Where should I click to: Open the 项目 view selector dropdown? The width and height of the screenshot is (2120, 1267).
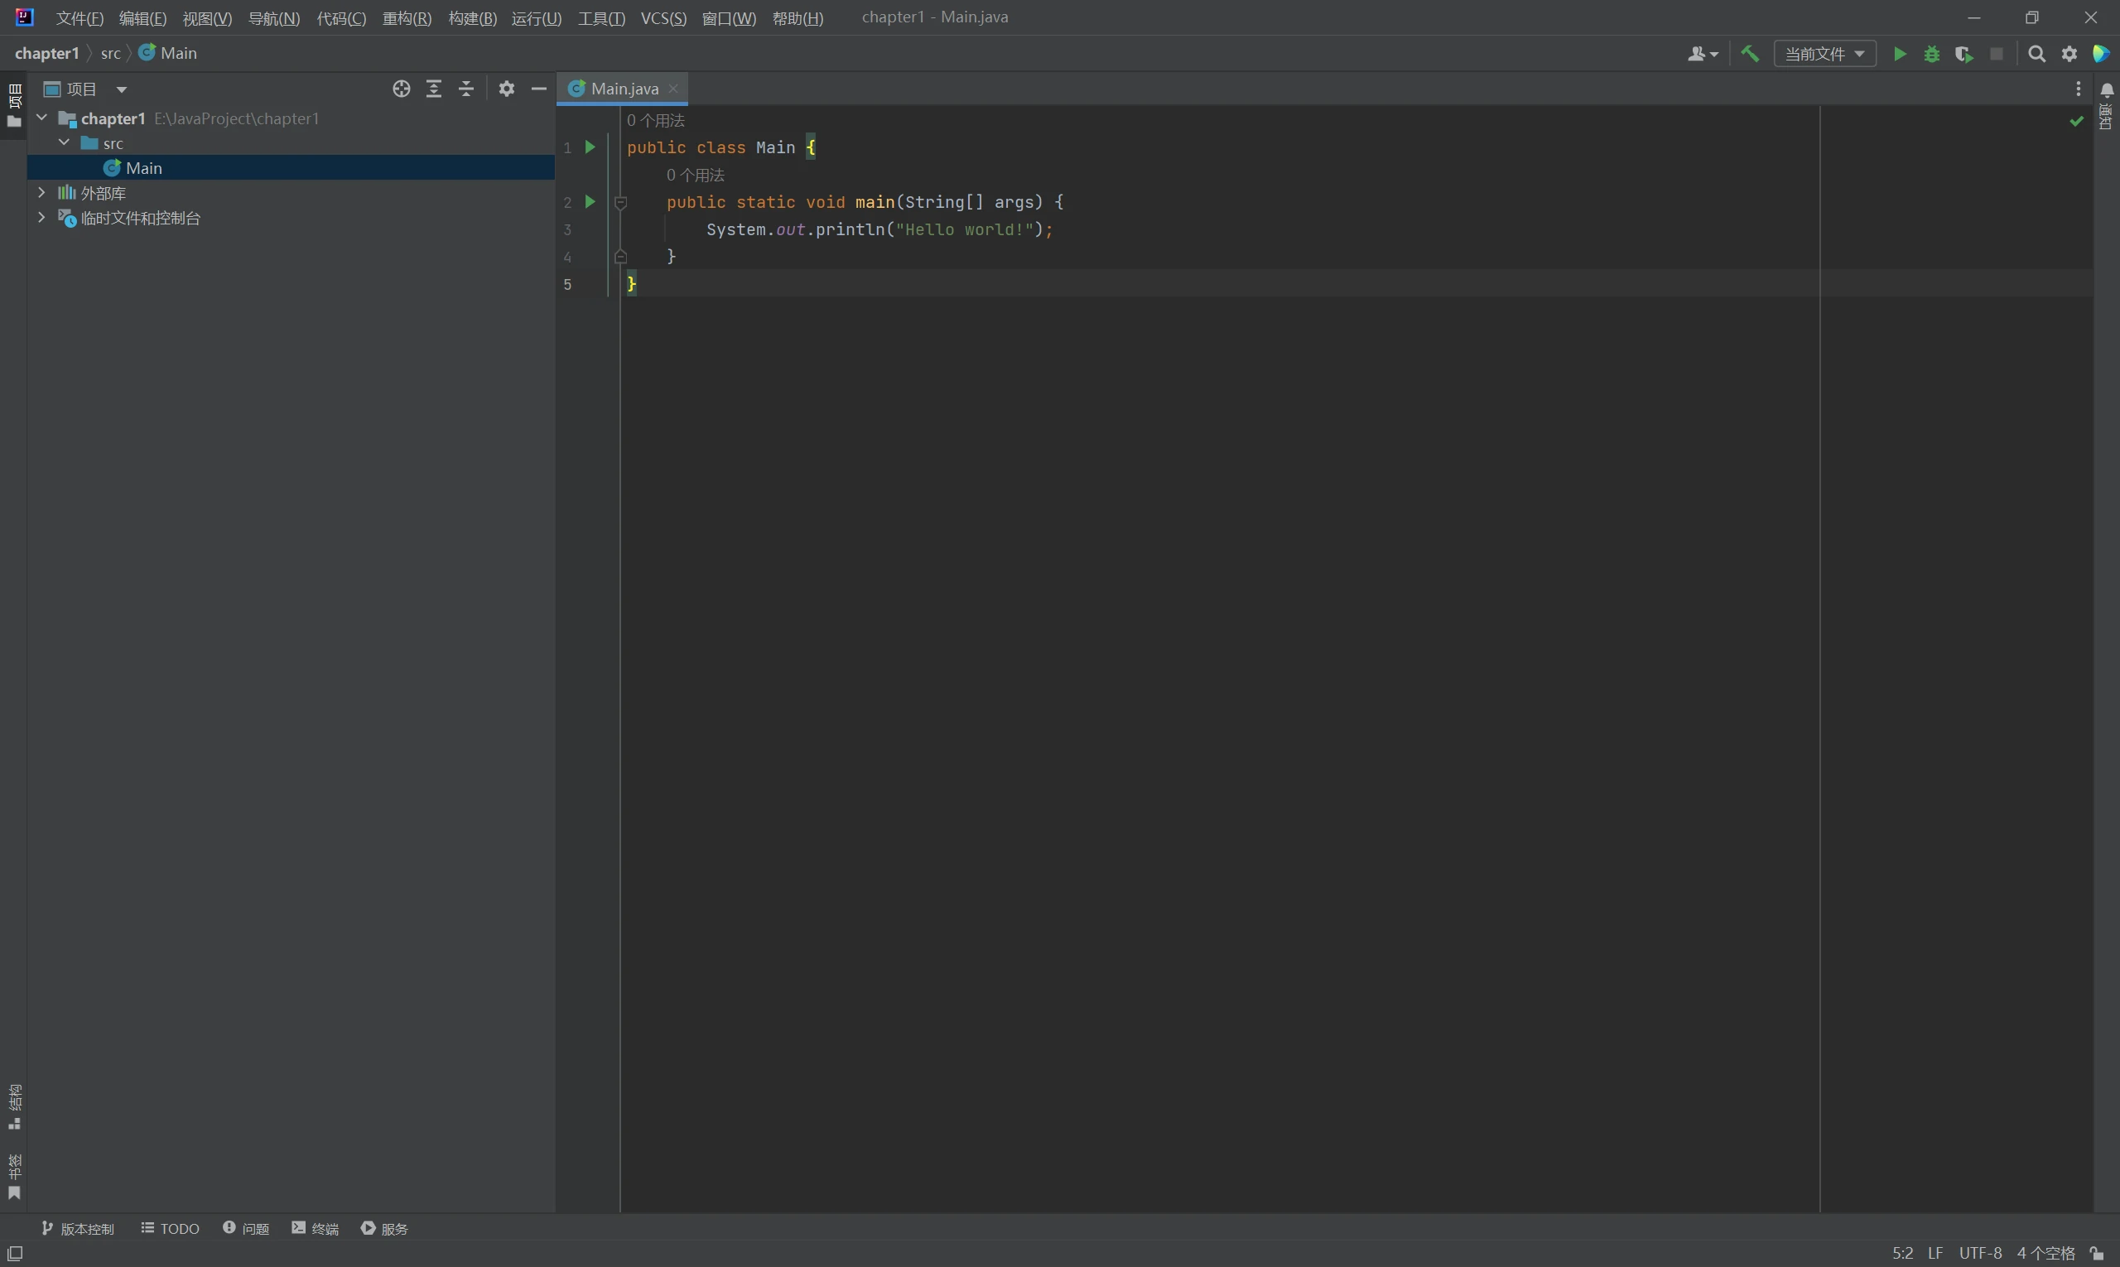click(x=85, y=89)
